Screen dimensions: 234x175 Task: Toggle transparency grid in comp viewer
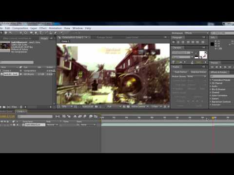tap(128, 106)
